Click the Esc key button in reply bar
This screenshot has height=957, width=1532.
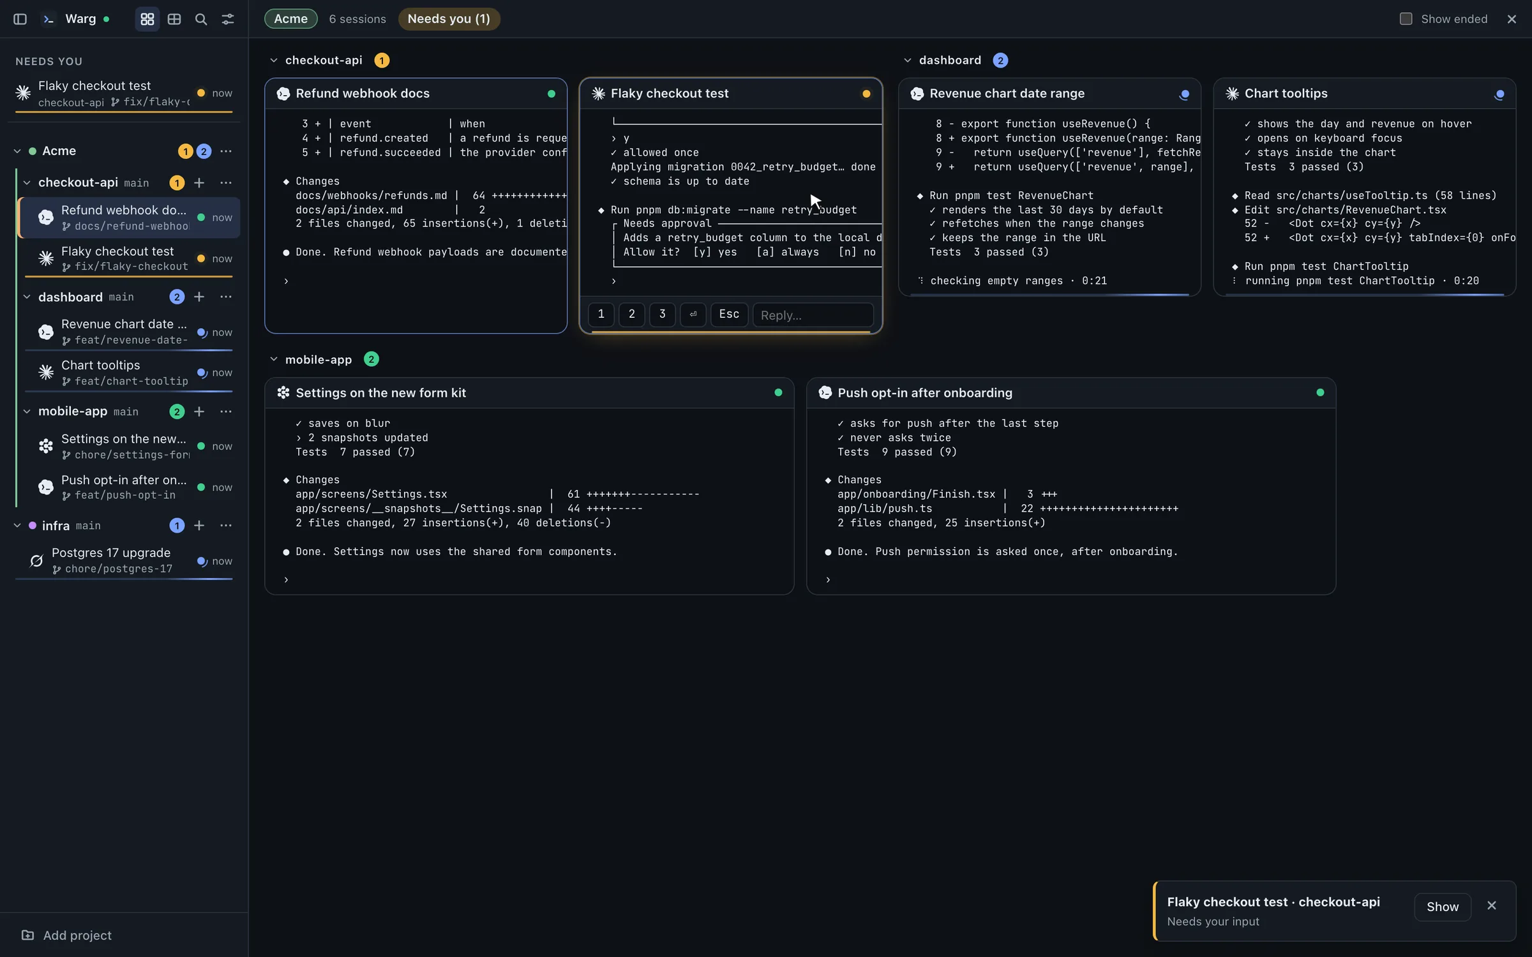pyautogui.click(x=729, y=315)
